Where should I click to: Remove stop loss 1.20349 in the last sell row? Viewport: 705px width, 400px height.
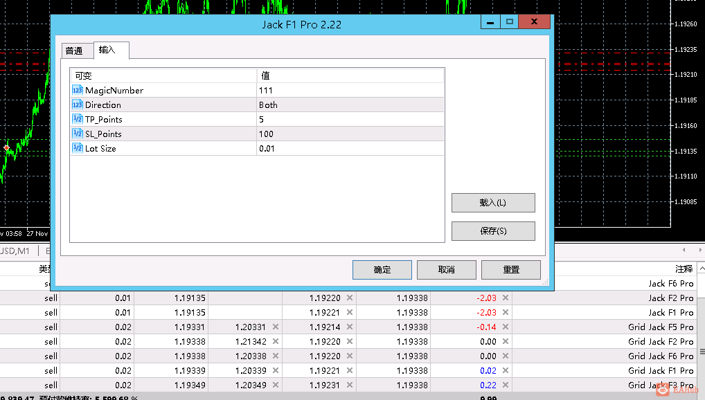pos(276,385)
